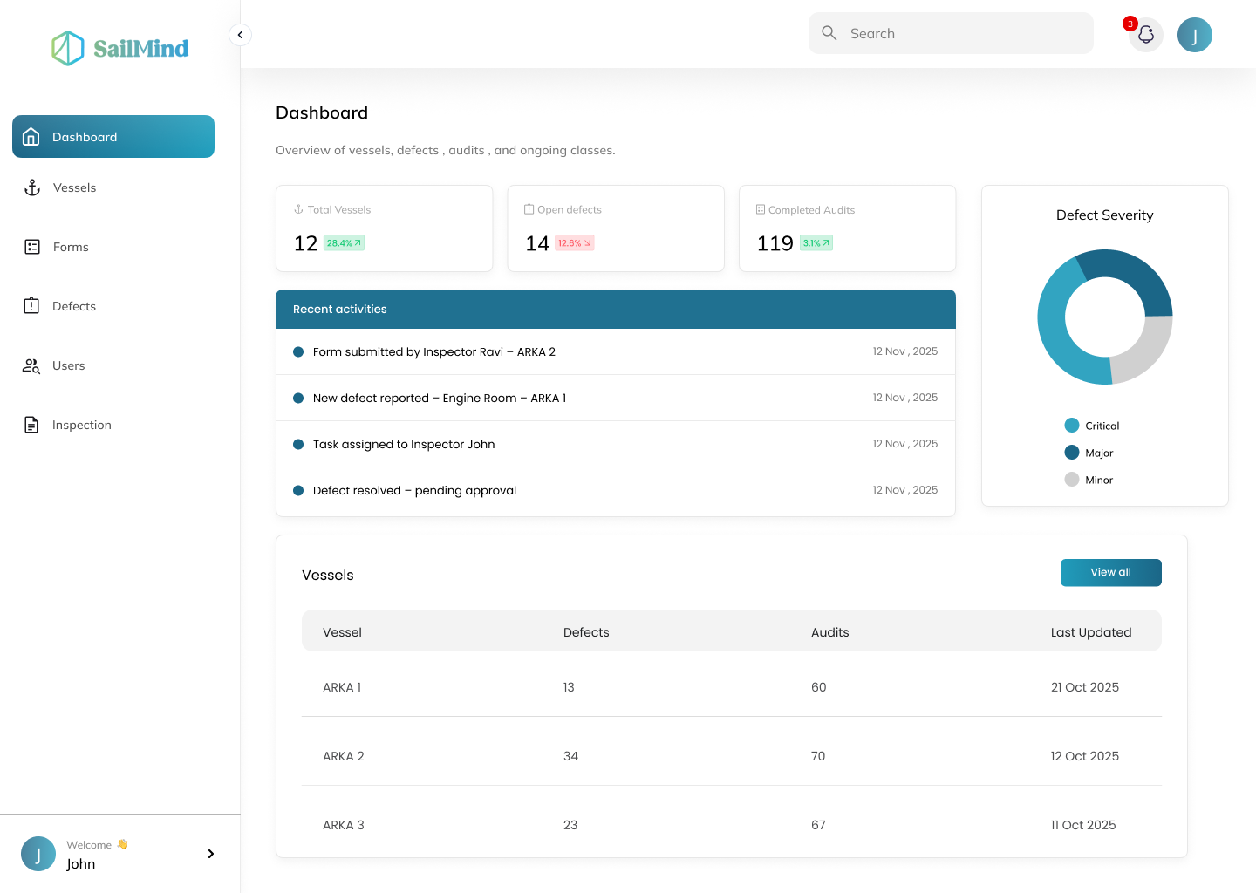Screen dimensions: 1256x893
Task: Click the Users search icon in sidebar
Action: [31, 365]
